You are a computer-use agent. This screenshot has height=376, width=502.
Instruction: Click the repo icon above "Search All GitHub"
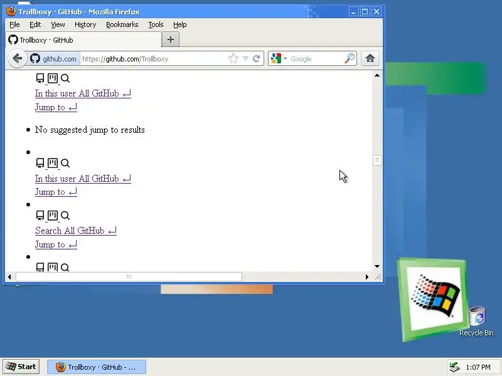(40, 216)
